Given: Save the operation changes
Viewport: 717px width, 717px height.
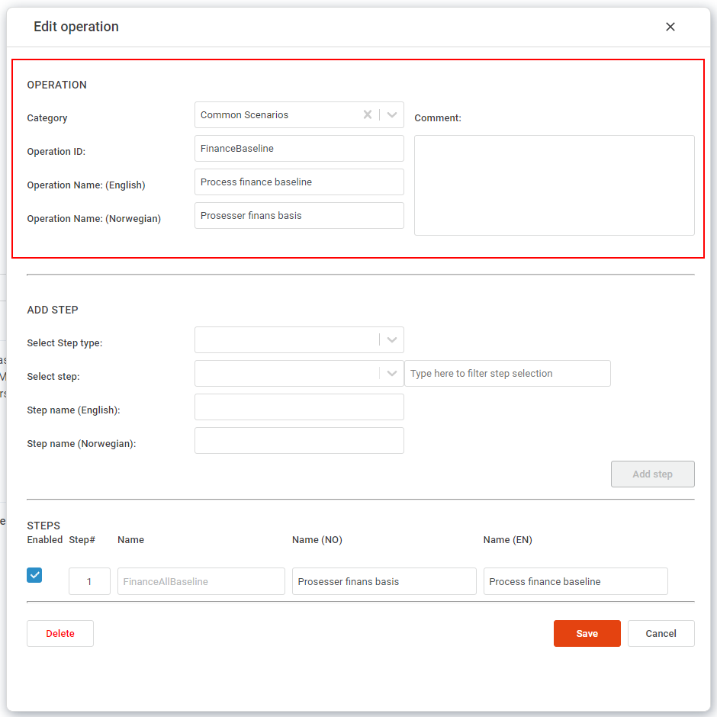Looking at the screenshot, I should [587, 633].
